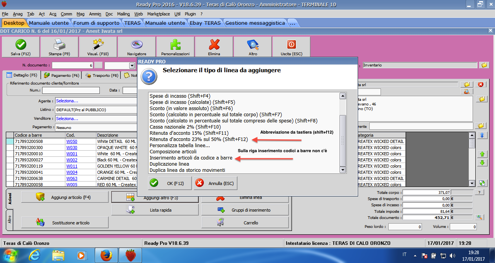The width and height of the screenshot is (495, 263).
Task: Open dropdown next to N. documento
Action: (x=132, y=65)
